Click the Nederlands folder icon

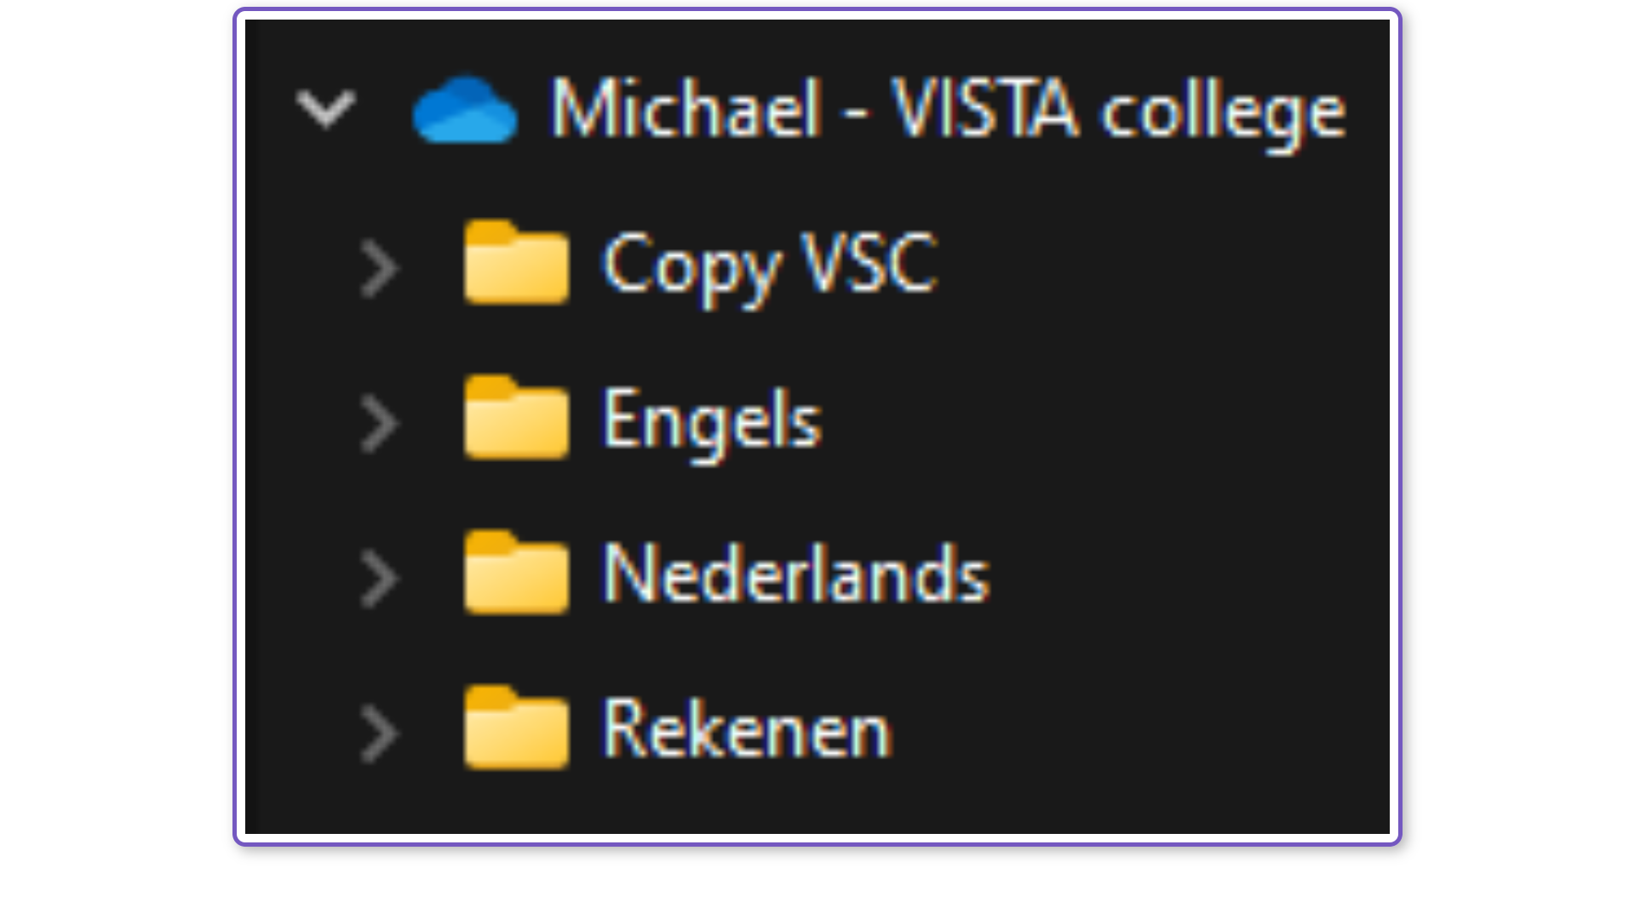coord(516,574)
